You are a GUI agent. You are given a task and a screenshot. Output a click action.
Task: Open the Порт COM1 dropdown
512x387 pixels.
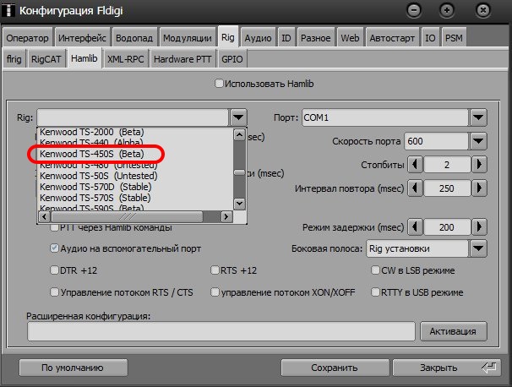click(478, 117)
